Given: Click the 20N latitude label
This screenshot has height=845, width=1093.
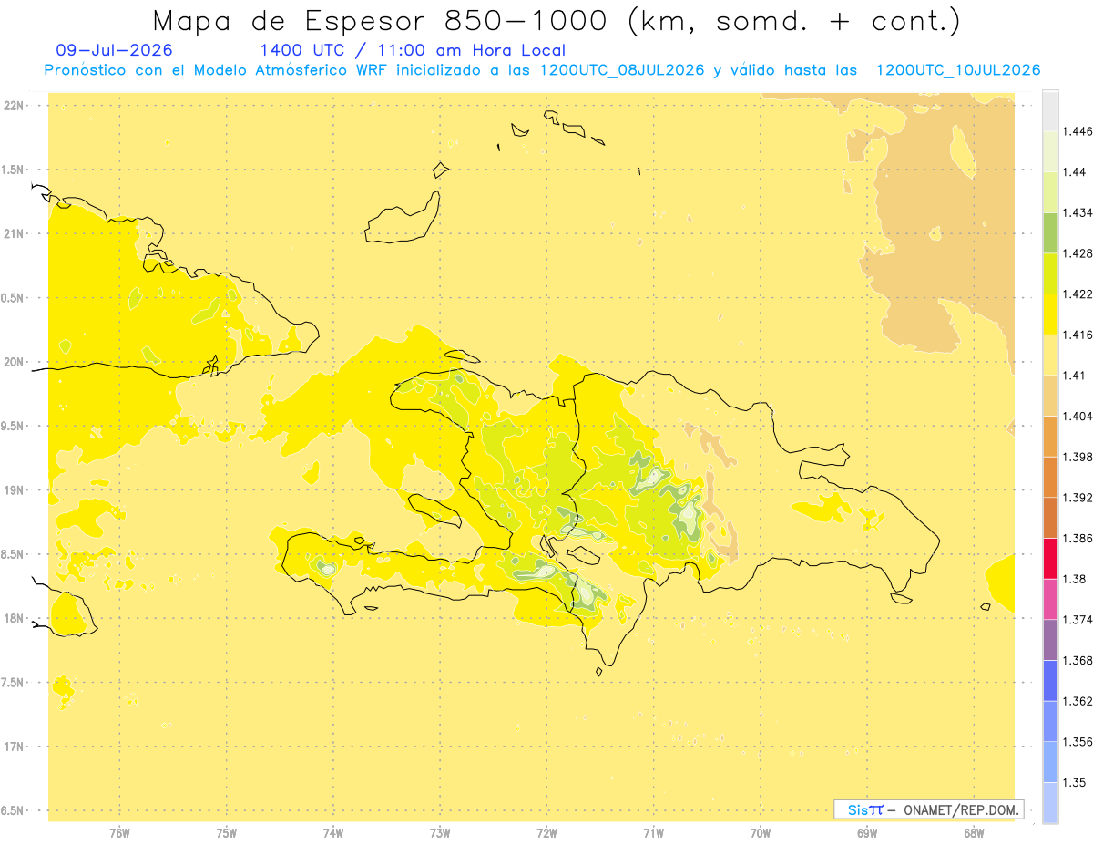Looking at the screenshot, I should (x=15, y=362).
